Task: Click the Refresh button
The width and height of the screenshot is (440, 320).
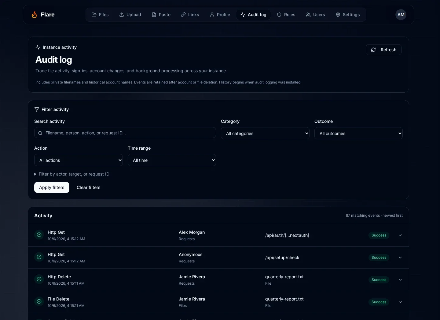Action: [x=383, y=50]
